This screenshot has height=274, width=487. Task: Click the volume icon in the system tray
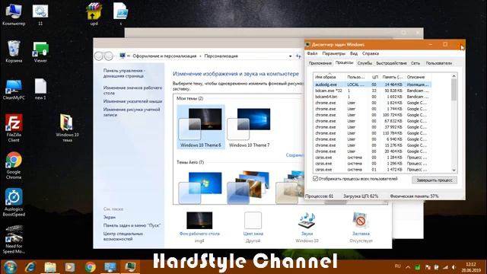tap(454, 267)
